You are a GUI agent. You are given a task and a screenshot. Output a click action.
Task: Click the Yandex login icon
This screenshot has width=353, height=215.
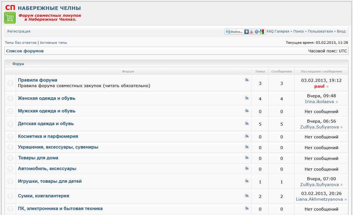252,32
